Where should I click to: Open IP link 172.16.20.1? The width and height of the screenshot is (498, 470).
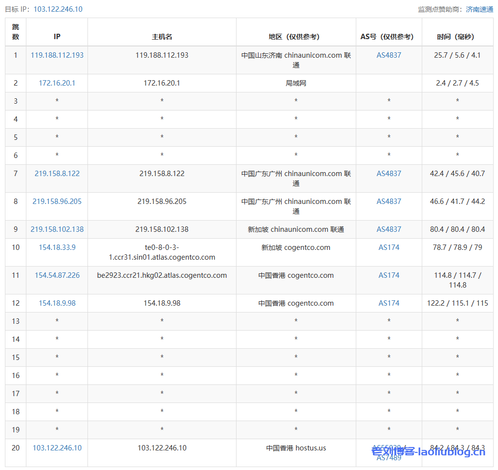click(x=57, y=83)
